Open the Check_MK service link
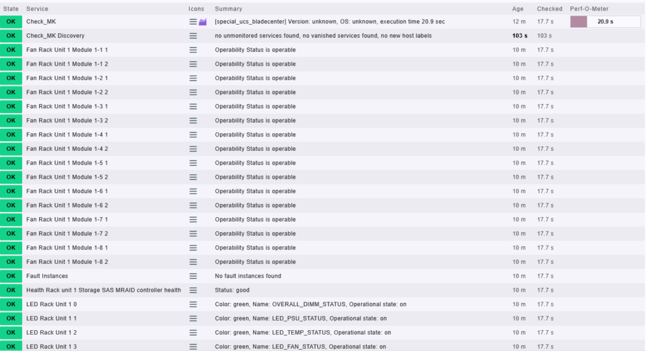This screenshot has width=646, height=351. pos(41,21)
